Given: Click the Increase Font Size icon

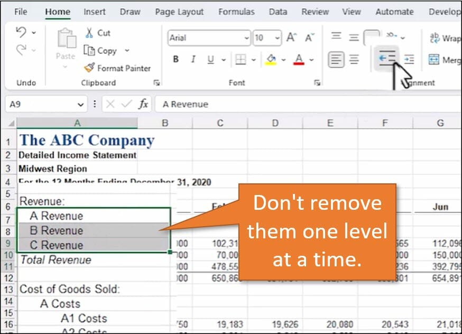Looking at the screenshot, I should tap(291, 38).
